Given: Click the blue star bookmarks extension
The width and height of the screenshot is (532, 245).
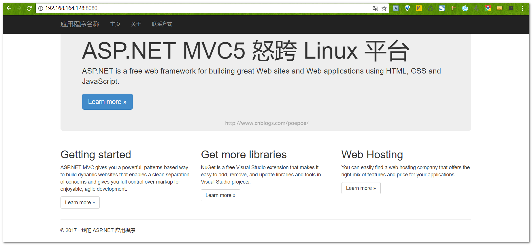Looking at the screenshot, I should (x=396, y=8).
